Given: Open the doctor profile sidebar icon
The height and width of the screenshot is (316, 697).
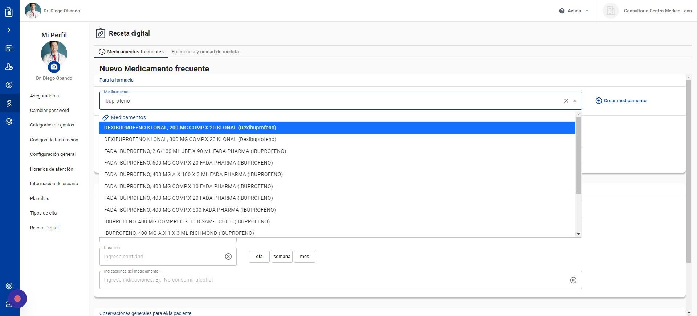Looking at the screenshot, I should pyautogui.click(x=9, y=103).
